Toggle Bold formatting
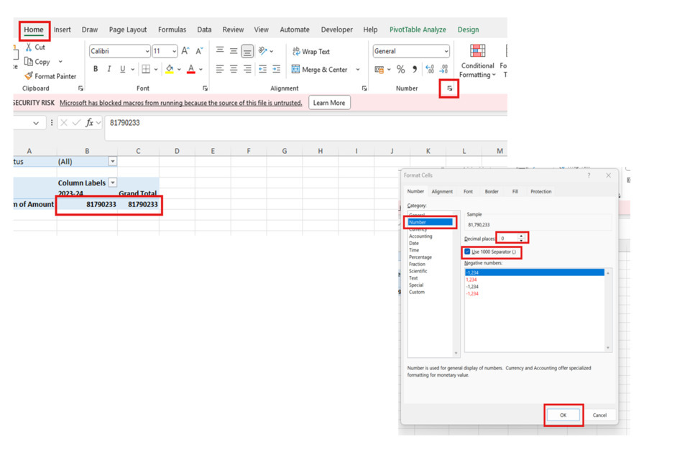 [96, 70]
